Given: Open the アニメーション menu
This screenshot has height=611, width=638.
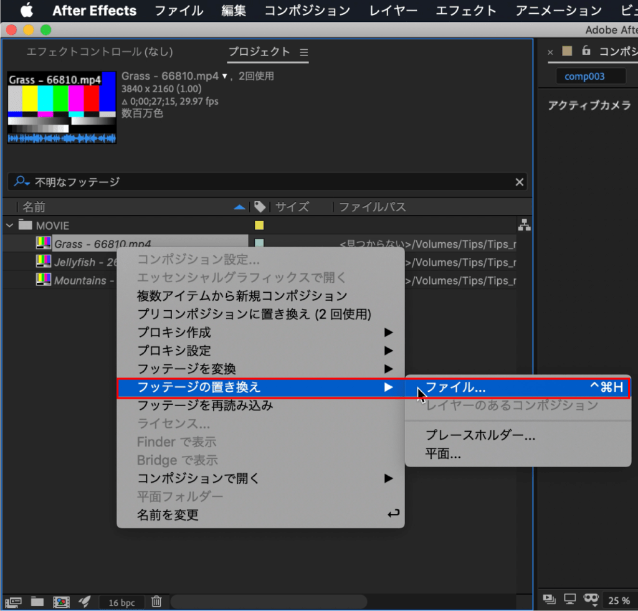Looking at the screenshot, I should point(558,11).
